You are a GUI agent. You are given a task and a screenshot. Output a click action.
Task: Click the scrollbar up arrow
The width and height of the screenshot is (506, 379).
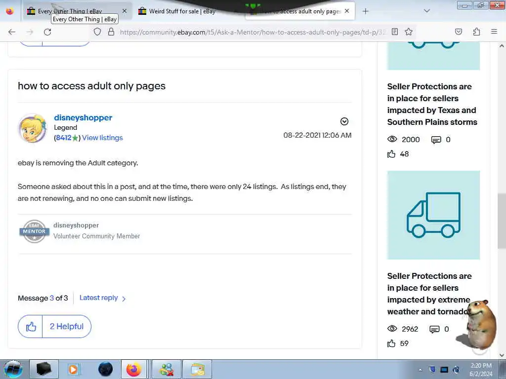pos(502,46)
